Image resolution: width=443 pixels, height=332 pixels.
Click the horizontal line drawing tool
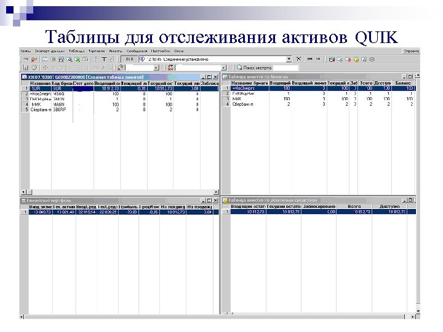click(x=81, y=68)
